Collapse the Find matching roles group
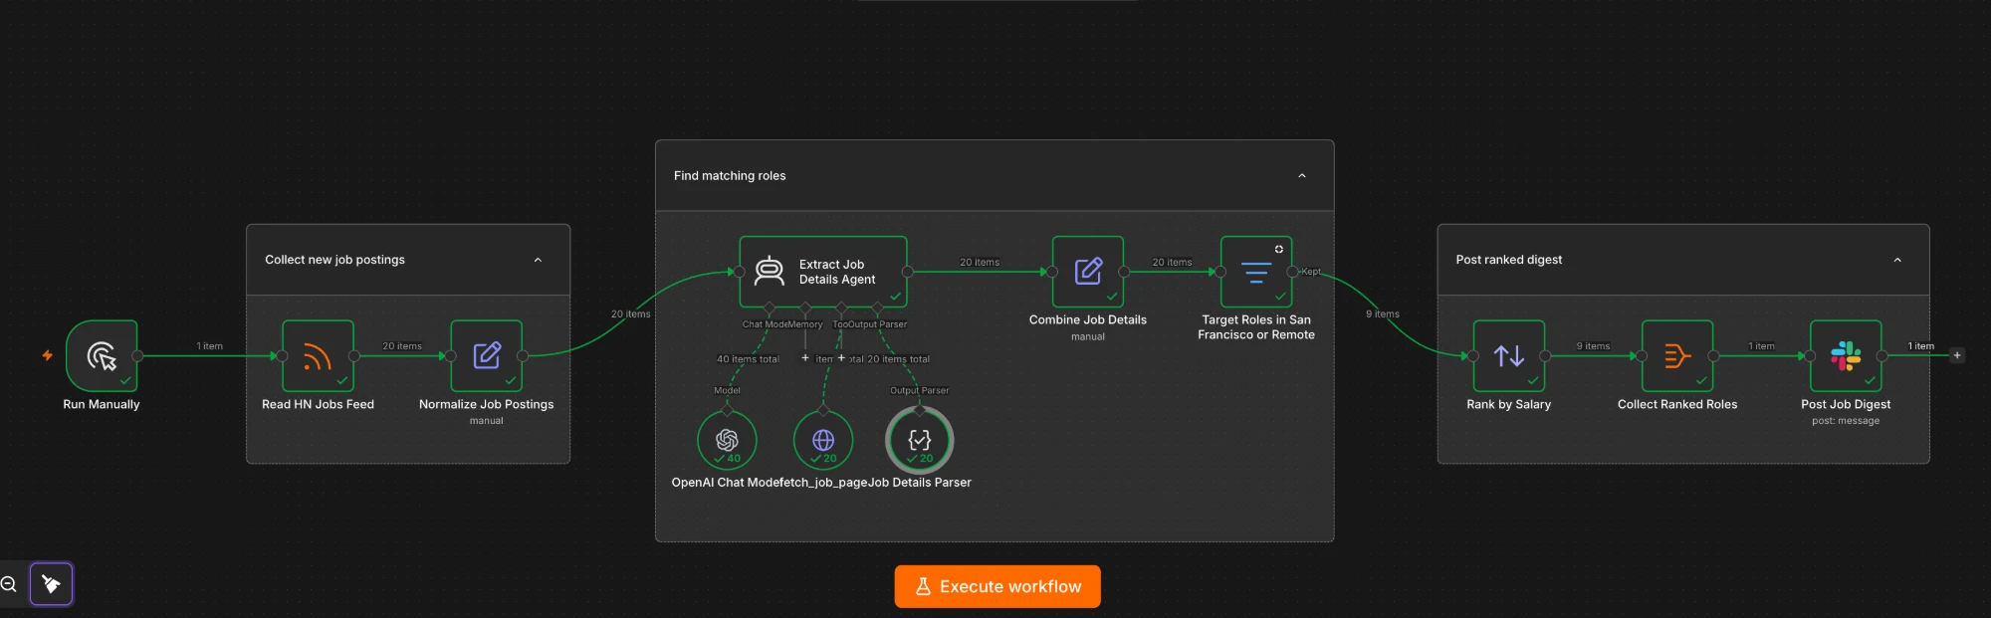The height and width of the screenshot is (618, 1991). [x=1302, y=176]
